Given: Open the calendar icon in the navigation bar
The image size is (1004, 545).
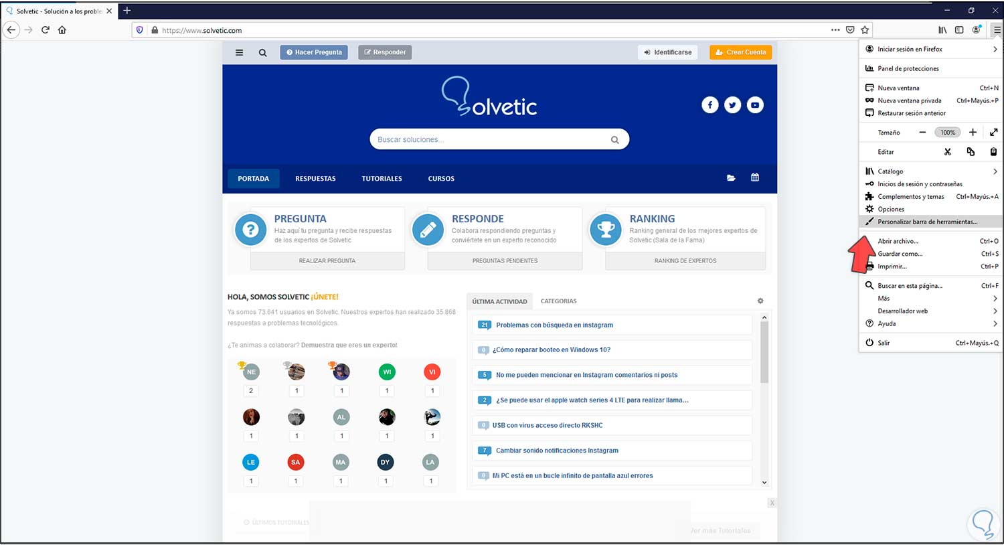Looking at the screenshot, I should (x=756, y=178).
